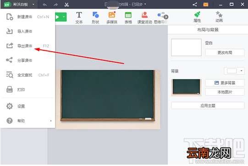Click the blackboard background thumbnail
248x166 pixels.
186,88
